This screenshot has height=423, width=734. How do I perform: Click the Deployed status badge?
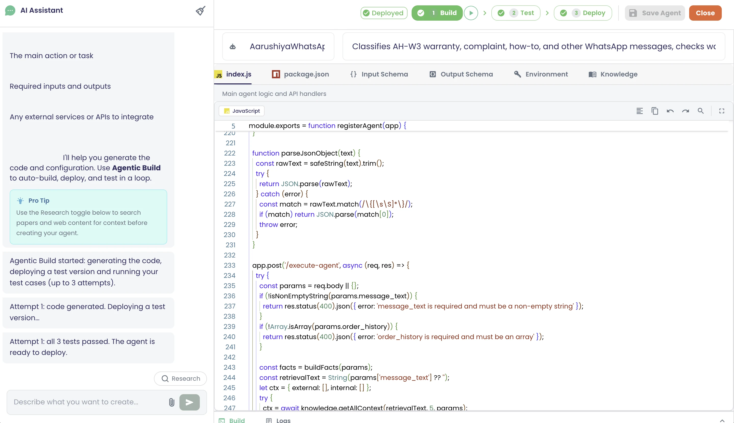384,13
